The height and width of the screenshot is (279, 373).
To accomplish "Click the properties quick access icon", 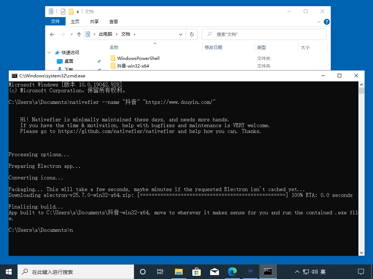I will [x=63, y=11].
